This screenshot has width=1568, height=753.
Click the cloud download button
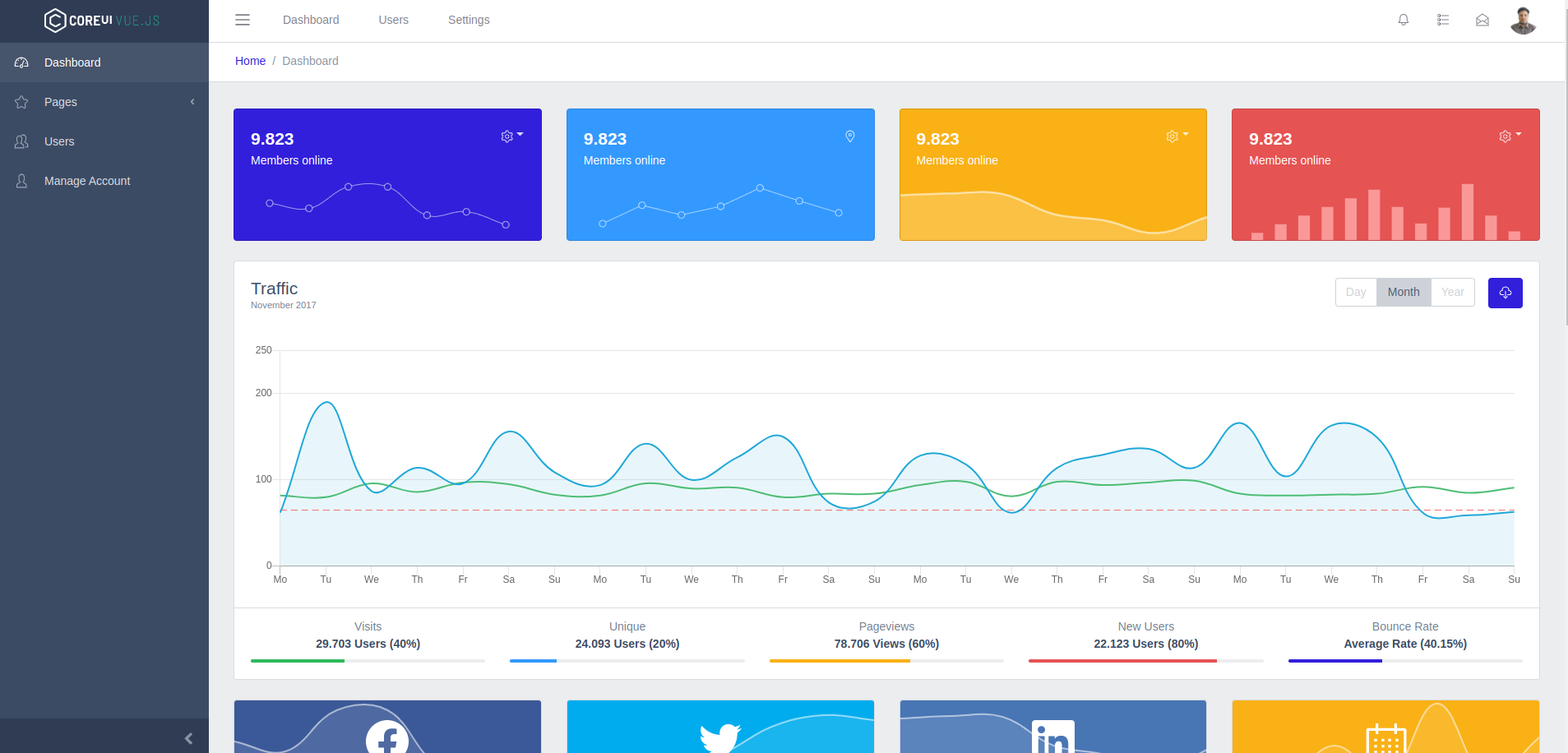(x=1506, y=293)
